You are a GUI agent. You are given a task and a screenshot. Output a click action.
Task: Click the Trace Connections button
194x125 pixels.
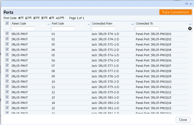[x=175, y=12]
